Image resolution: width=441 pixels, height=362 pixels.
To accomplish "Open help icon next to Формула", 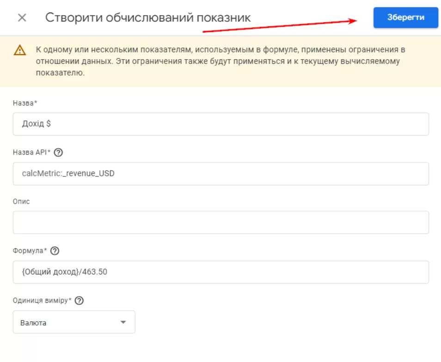I will point(55,251).
